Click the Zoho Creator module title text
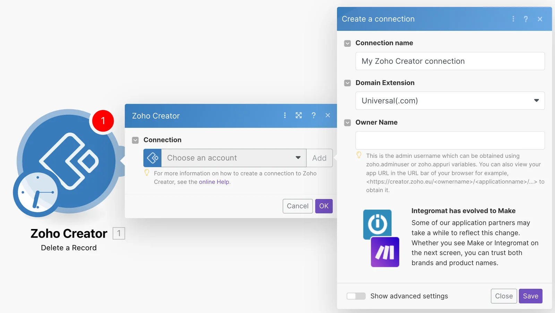Viewport: 555px width, 313px height. [69, 234]
